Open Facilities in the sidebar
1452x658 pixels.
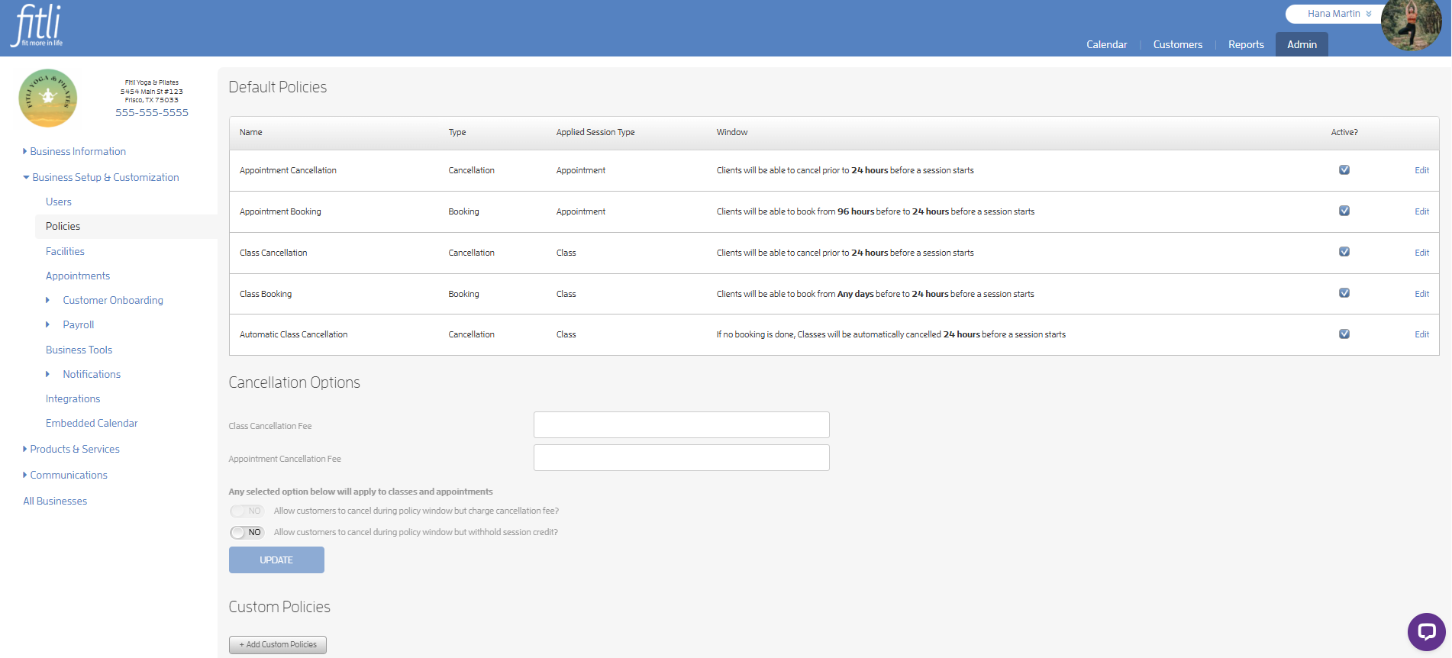tap(65, 251)
